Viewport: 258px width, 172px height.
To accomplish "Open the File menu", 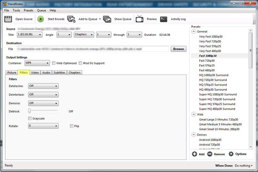I will (6, 10).
